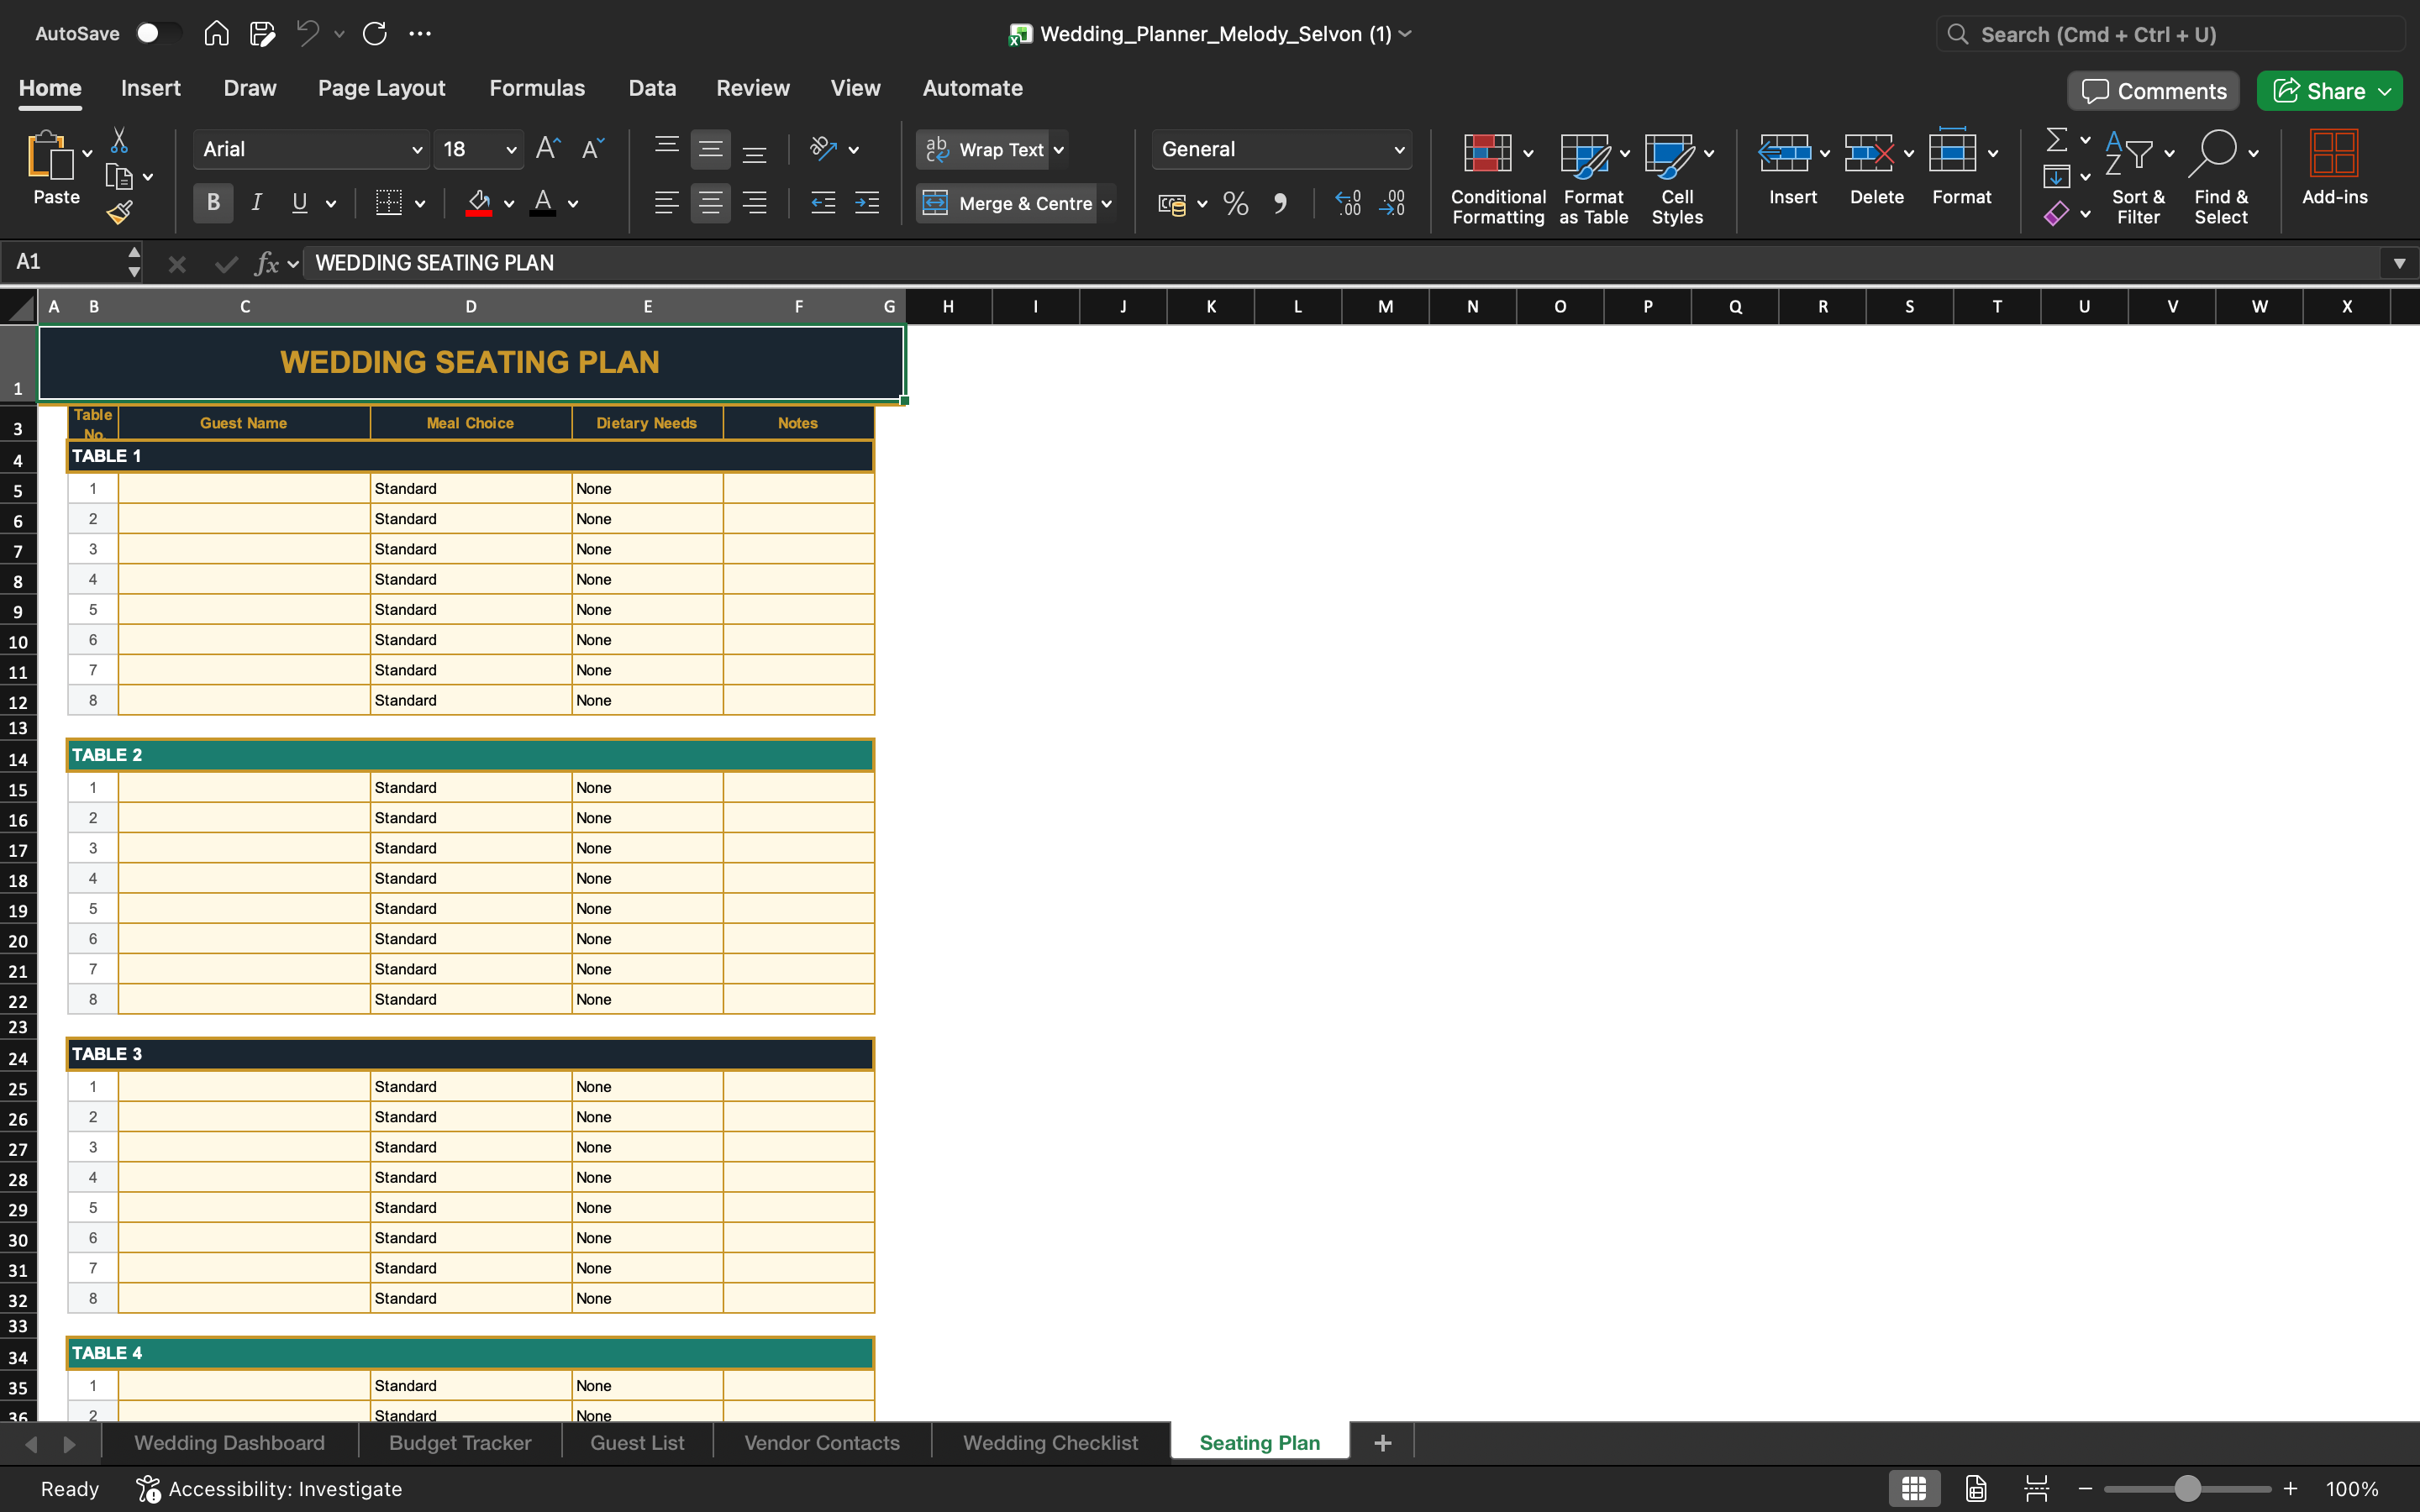Screen dimensions: 2420x1512
Task: Align text left
Action: point(667,203)
